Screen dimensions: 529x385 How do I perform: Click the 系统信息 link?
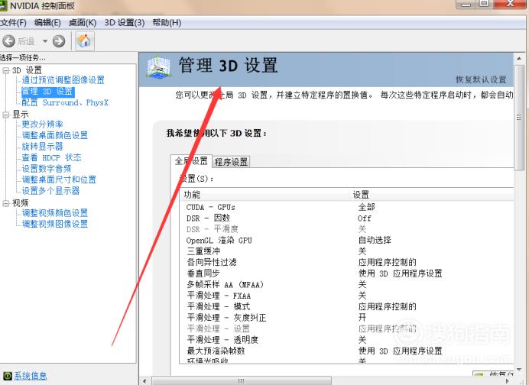pos(31,376)
